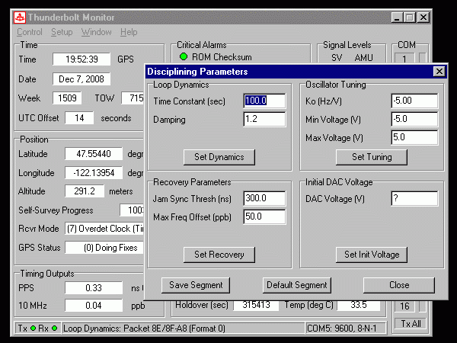Click the Temp (deg C) value 33.5
This screenshot has width=457, height=343.
359,305
